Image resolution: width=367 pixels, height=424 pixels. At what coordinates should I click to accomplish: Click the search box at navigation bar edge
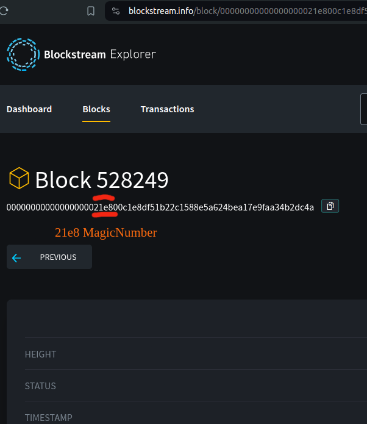364,109
